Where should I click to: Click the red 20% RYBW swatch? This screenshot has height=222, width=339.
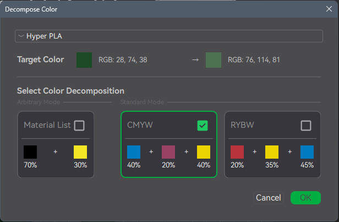click(237, 152)
